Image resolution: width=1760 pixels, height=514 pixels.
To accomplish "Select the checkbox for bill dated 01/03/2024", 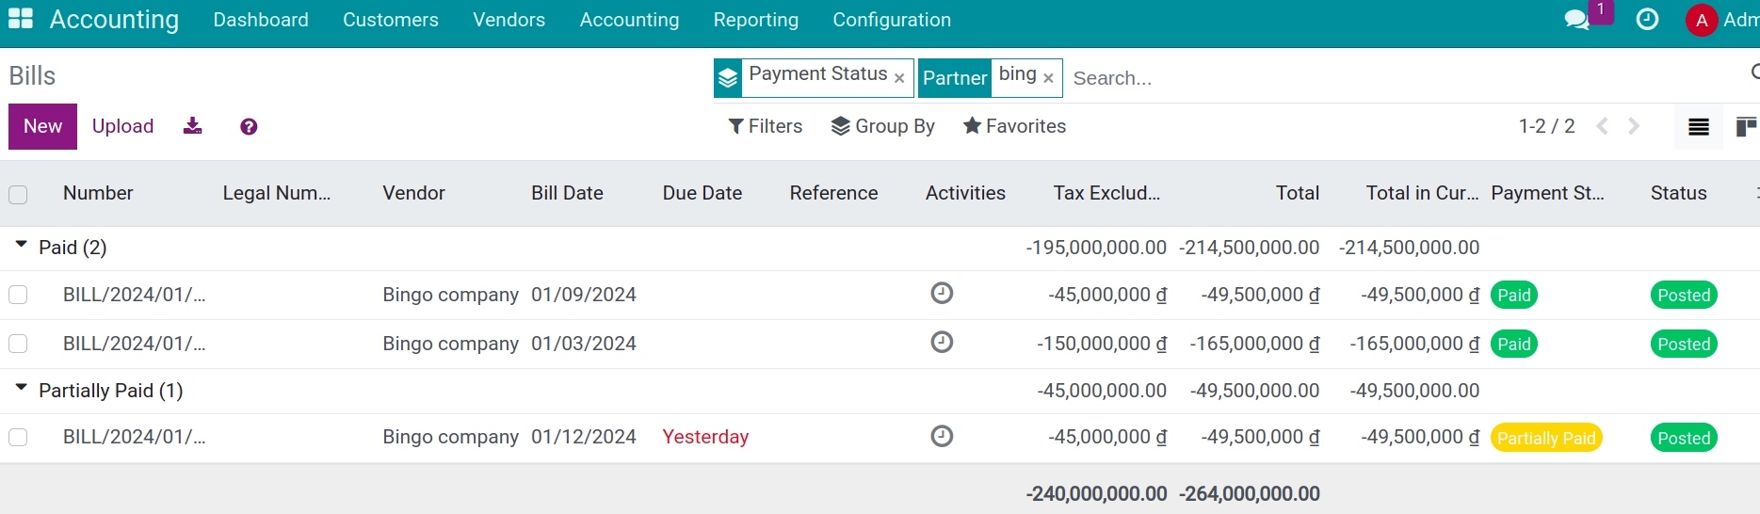I will (x=18, y=344).
